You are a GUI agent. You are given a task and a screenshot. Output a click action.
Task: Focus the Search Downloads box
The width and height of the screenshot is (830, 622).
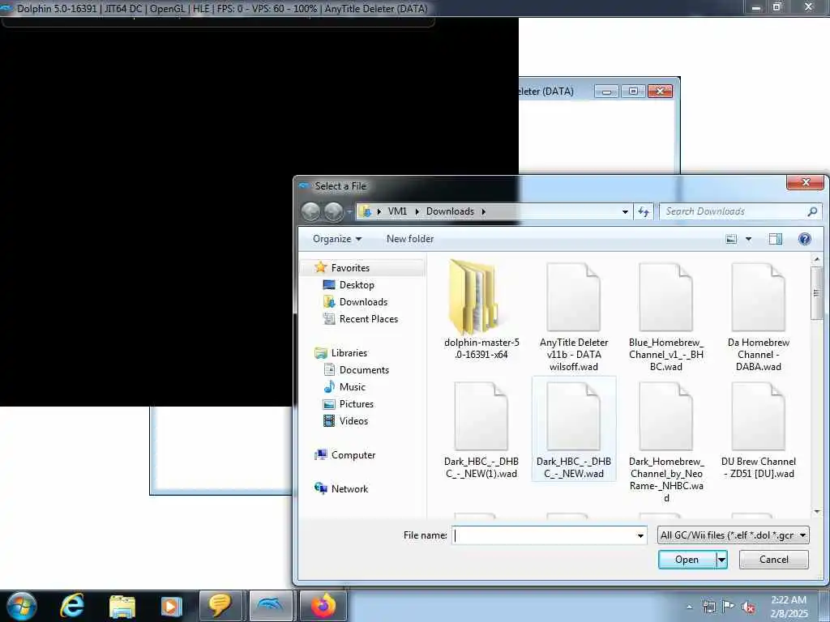(734, 211)
